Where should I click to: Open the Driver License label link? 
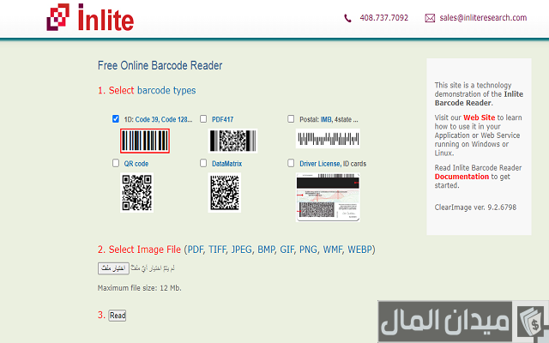tap(320, 164)
